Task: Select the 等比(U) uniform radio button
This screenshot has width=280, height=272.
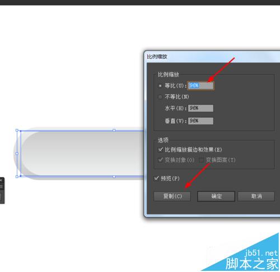Action: 160,86
